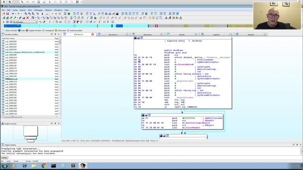Float the Functions window panel

coord(55,34)
